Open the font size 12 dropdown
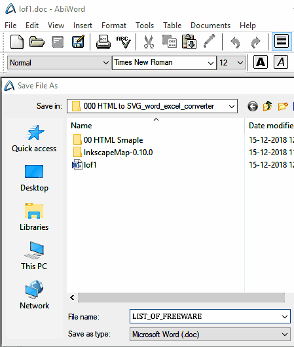The height and width of the screenshot is (347, 294). [x=231, y=63]
